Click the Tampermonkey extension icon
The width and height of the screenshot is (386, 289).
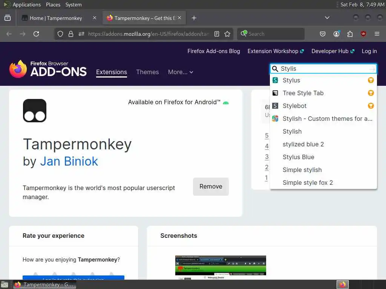[35, 111]
